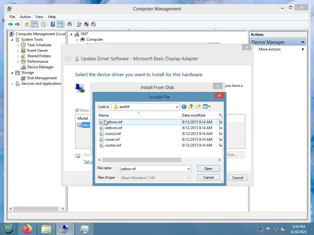Viewport: 314px width, 235px height.
Task: Click the network tray icon
Action: pyautogui.click(x=276, y=229)
